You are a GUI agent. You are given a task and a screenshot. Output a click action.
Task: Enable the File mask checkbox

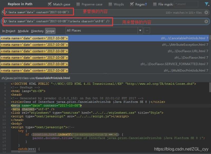[x=155, y=4]
